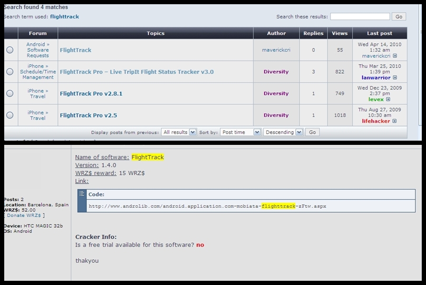Select radio button for FlightTrack Pro v2.8.1 row
426x285 pixels.
point(10,93)
